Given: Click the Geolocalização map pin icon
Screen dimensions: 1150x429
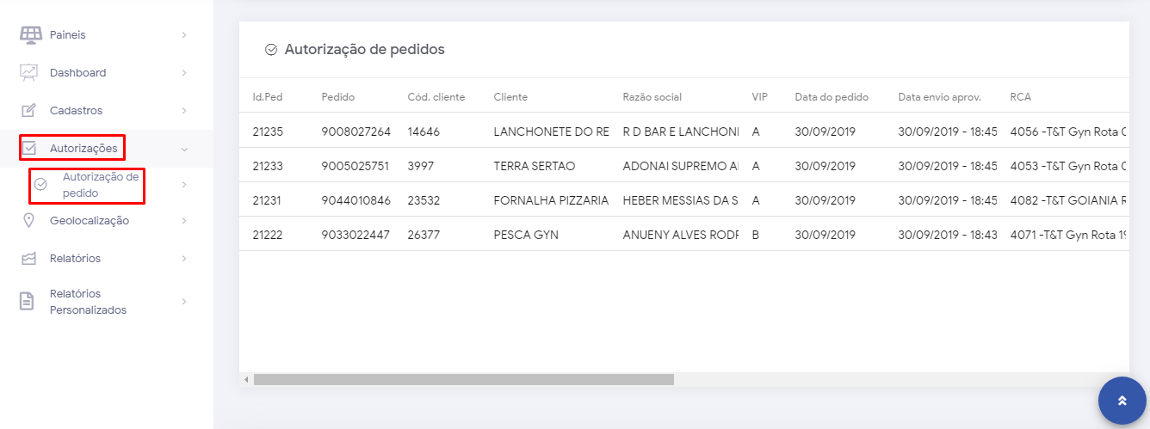Looking at the screenshot, I should (29, 221).
